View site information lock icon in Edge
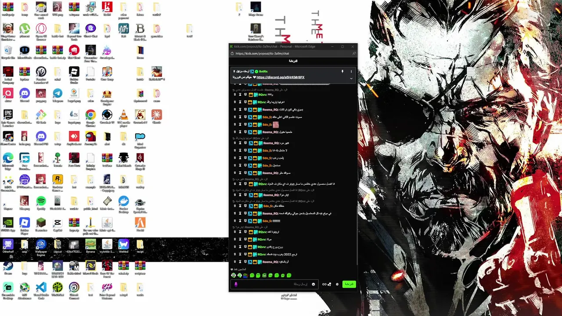 (x=232, y=54)
